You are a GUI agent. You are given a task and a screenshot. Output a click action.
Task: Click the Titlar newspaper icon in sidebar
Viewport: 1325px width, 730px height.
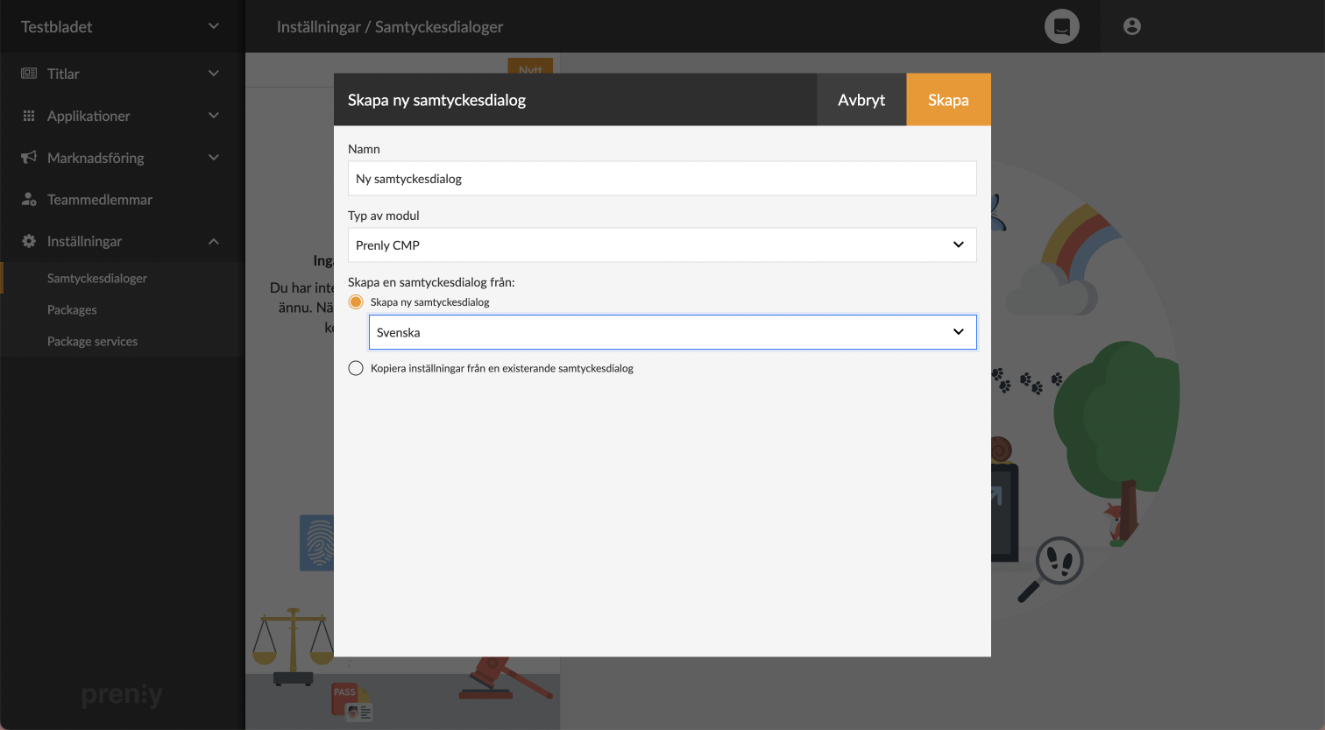tap(29, 74)
